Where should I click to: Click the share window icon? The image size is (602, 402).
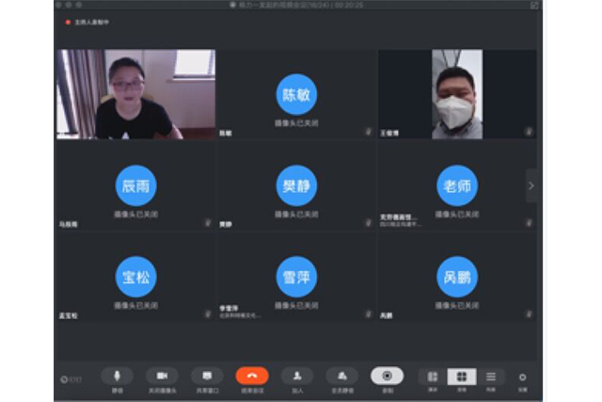206,376
